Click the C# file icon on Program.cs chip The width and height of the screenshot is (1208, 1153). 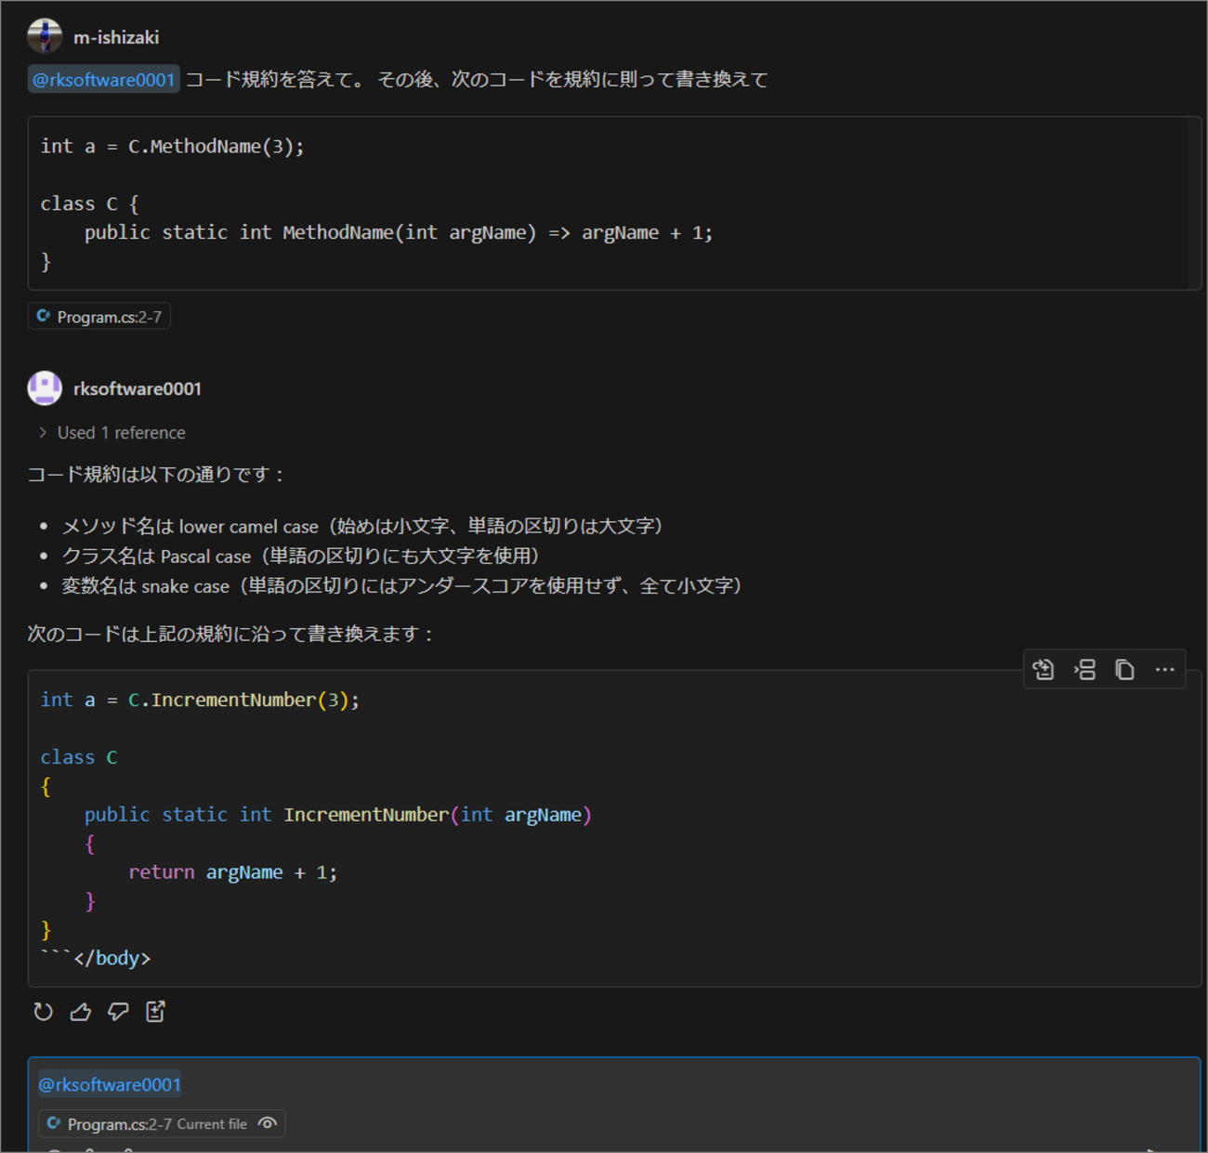coord(44,316)
